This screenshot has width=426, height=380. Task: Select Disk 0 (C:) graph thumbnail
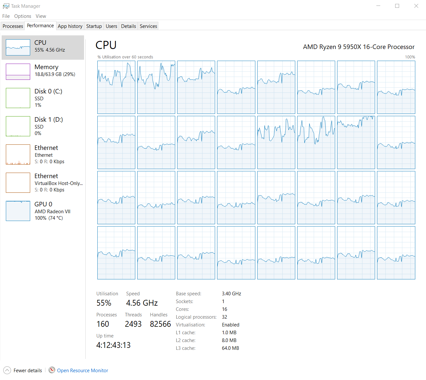pyautogui.click(x=18, y=98)
